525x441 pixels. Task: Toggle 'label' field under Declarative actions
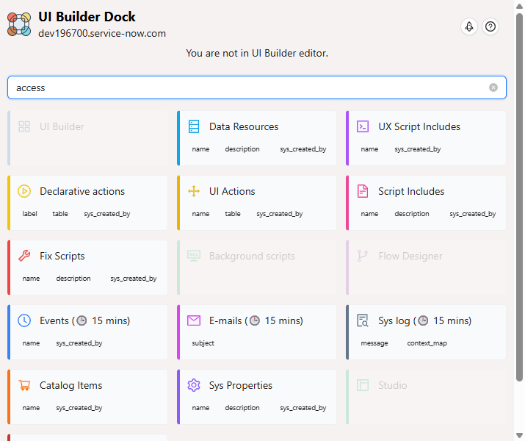tap(30, 214)
